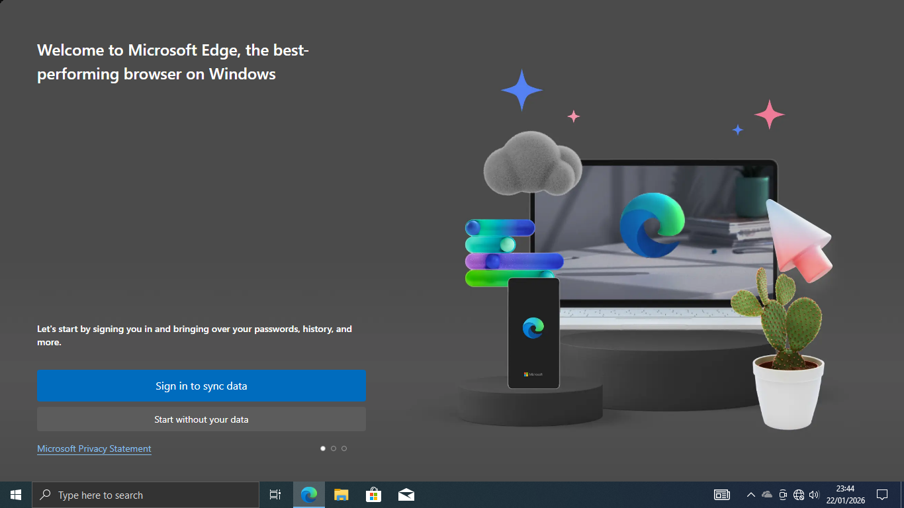Choose Start without your data
Viewport: 904px width, 508px height.
pyautogui.click(x=201, y=419)
